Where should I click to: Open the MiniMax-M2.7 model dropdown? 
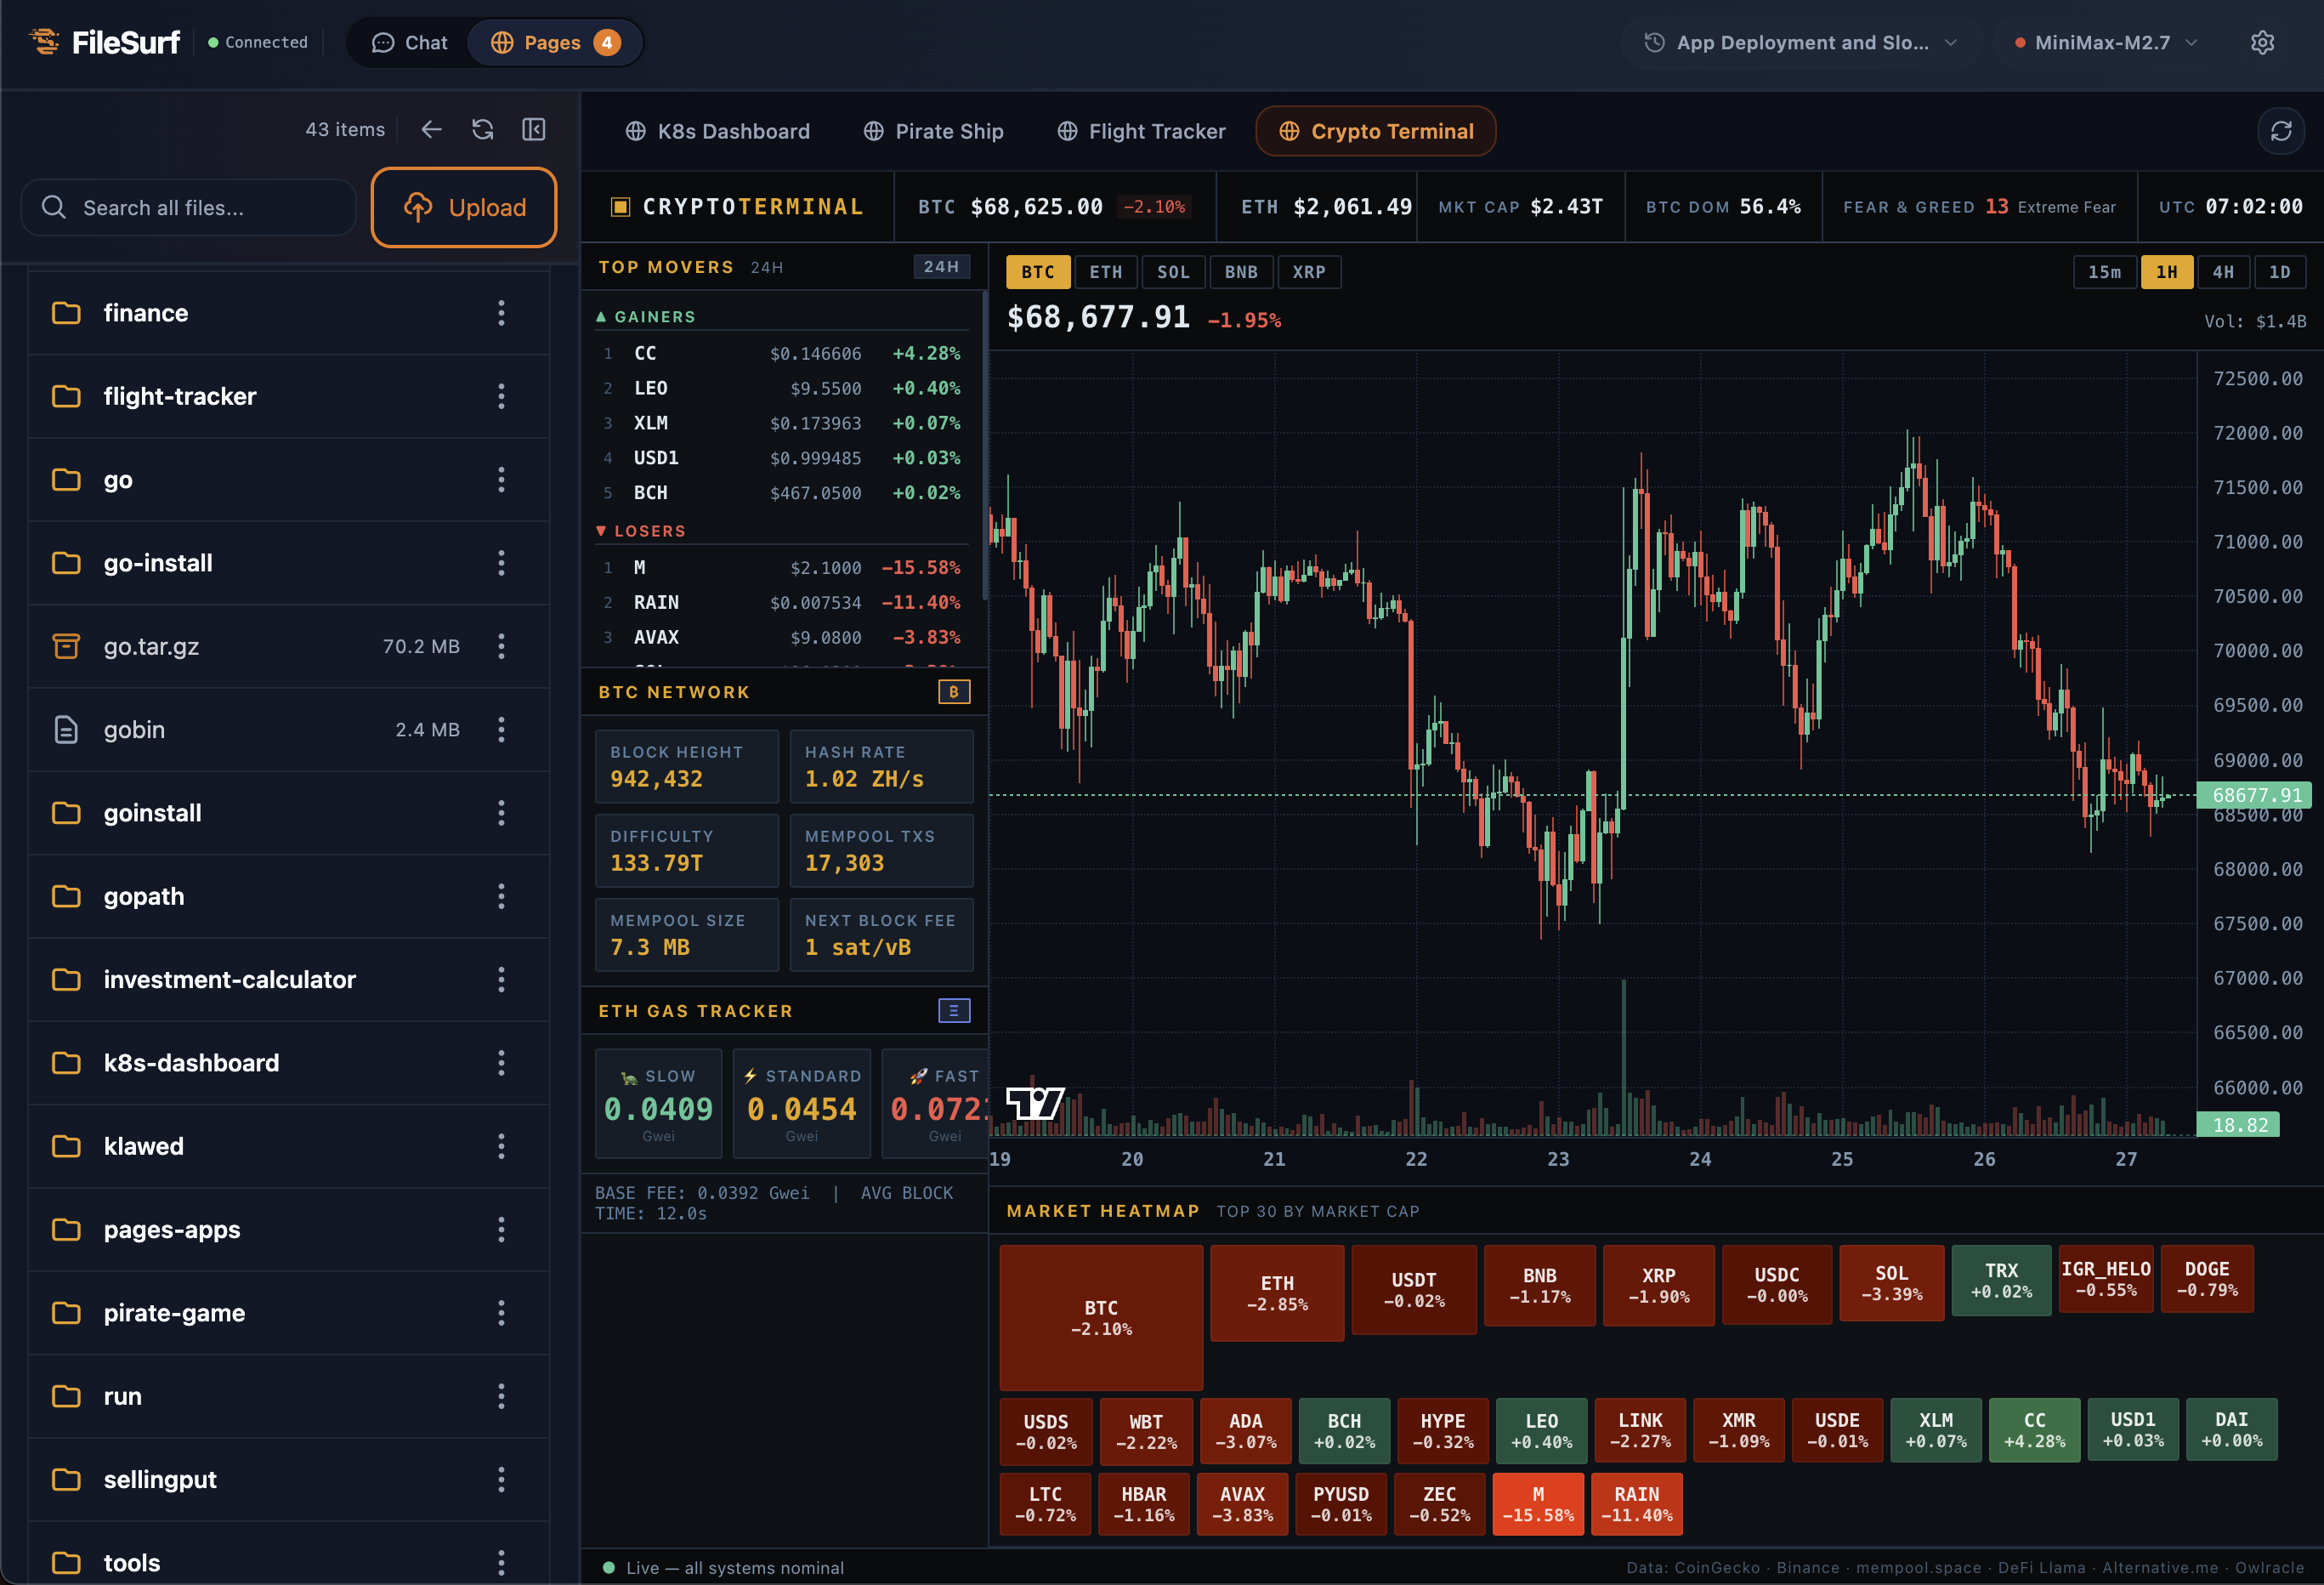[2104, 42]
